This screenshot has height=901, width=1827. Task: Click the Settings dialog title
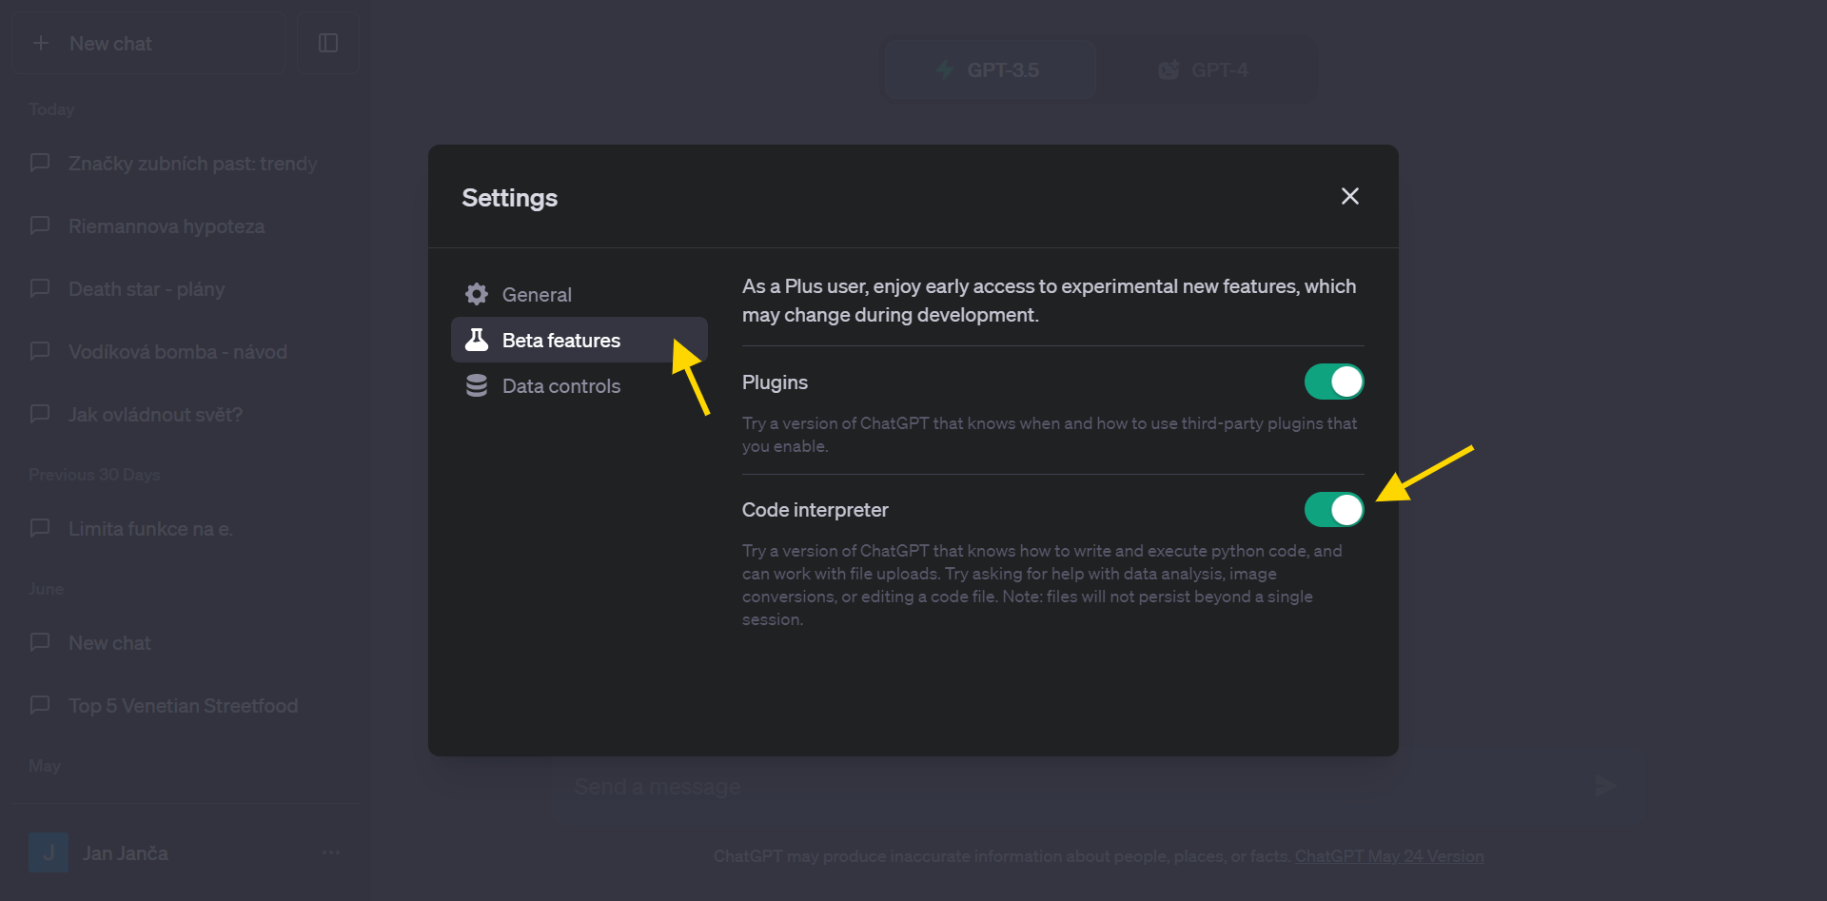click(510, 198)
